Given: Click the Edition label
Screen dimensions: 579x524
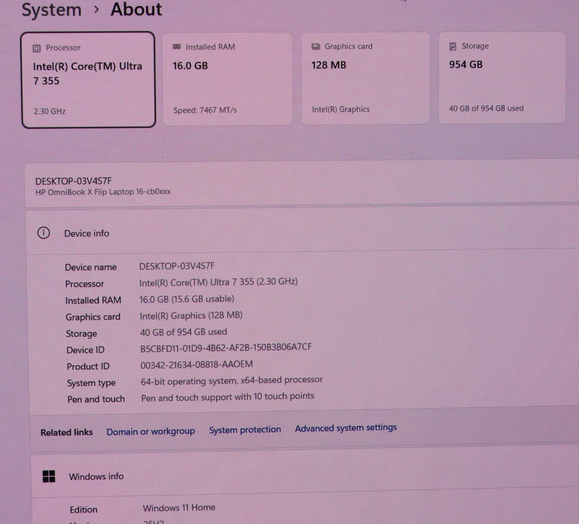Looking at the screenshot, I should click(x=84, y=510).
